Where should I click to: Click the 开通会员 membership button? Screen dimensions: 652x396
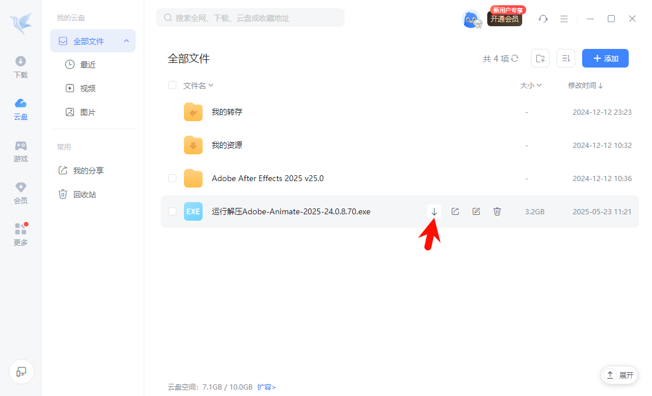coord(504,19)
